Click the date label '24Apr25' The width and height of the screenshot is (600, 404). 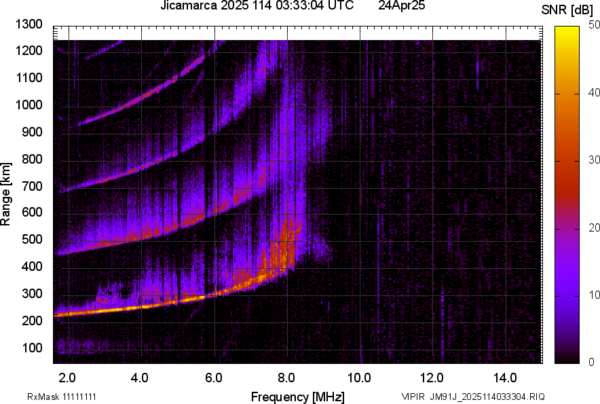click(401, 5)
